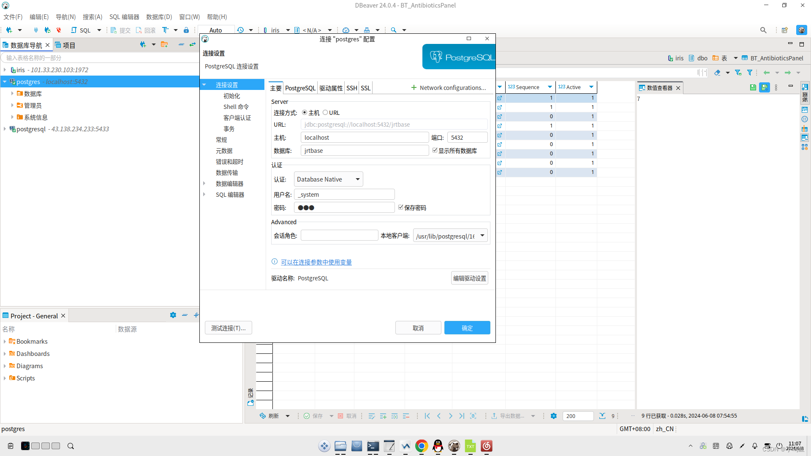Open Active column header dropdown
The image size is (811, 456).
point(591,87)
